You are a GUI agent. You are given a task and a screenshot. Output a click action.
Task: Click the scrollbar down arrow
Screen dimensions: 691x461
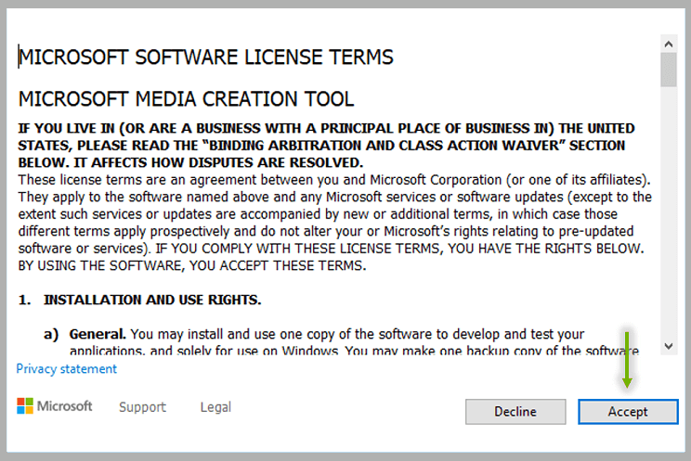coord(668,345)
